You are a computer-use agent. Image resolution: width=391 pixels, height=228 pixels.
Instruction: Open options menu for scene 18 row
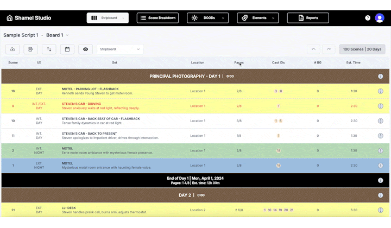click(x=380, y=91)
